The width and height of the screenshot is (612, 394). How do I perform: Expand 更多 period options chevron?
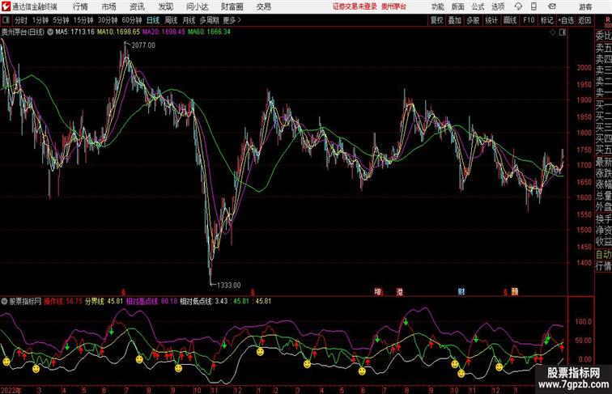(x=239, y=20)
